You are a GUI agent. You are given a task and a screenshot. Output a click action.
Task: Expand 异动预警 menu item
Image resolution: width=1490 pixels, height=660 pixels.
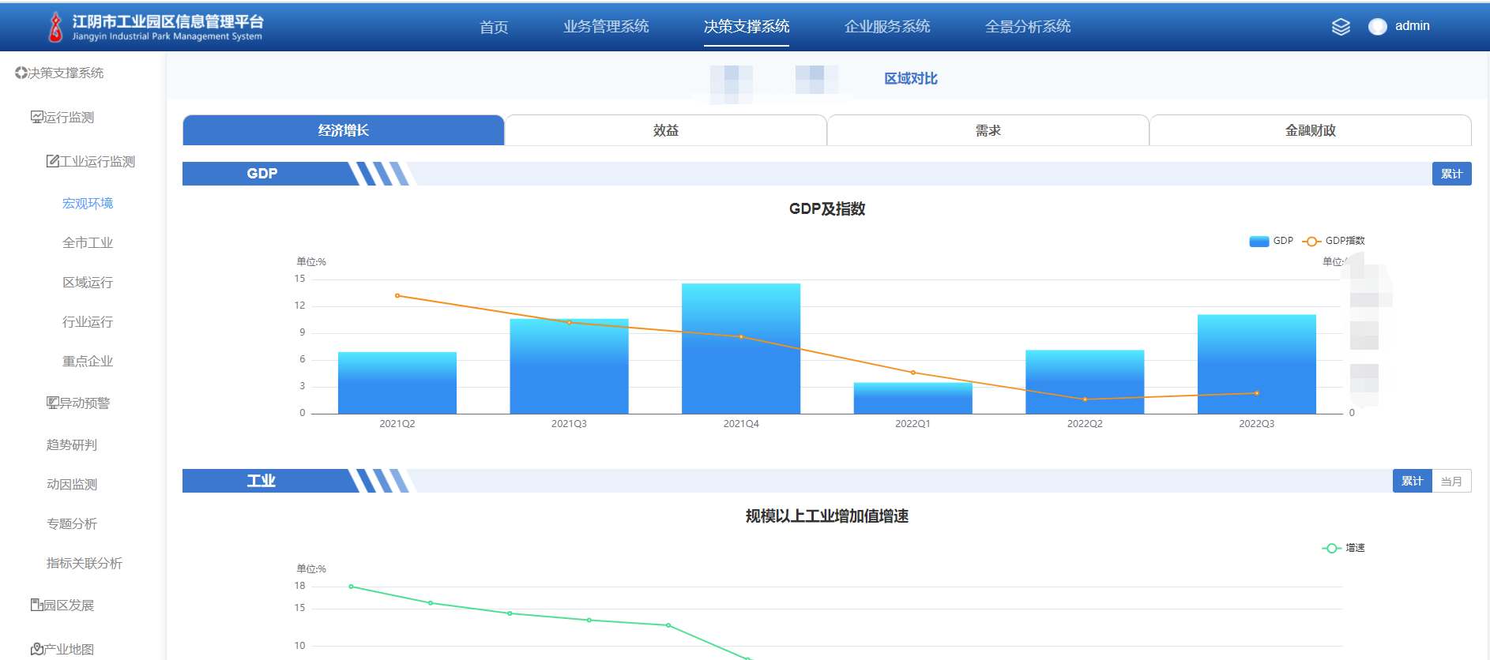tap(85, 403)
